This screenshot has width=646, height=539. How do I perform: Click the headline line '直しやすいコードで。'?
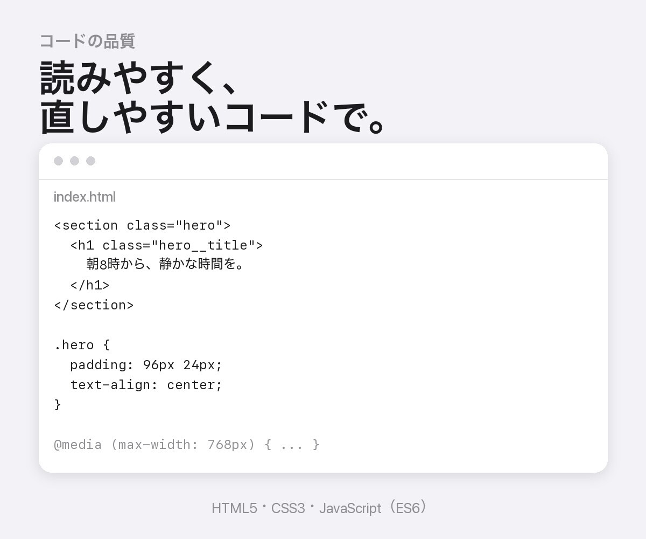tap(212, 116)
